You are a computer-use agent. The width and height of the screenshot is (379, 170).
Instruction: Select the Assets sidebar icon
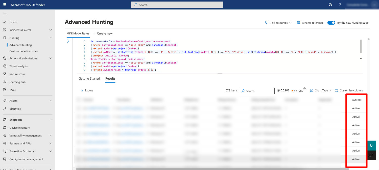click(5, 101)
